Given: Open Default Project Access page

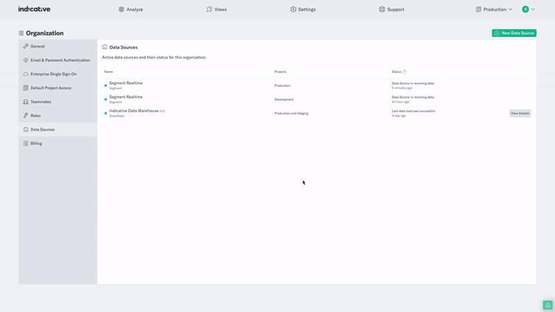Looking at the screenshot, I should point(58,88).
